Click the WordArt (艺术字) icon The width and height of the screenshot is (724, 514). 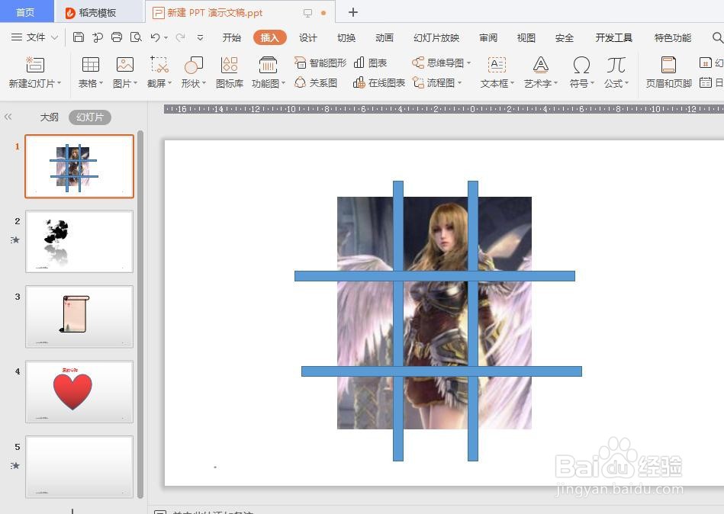pyautogui.click(x=540, y=65)
